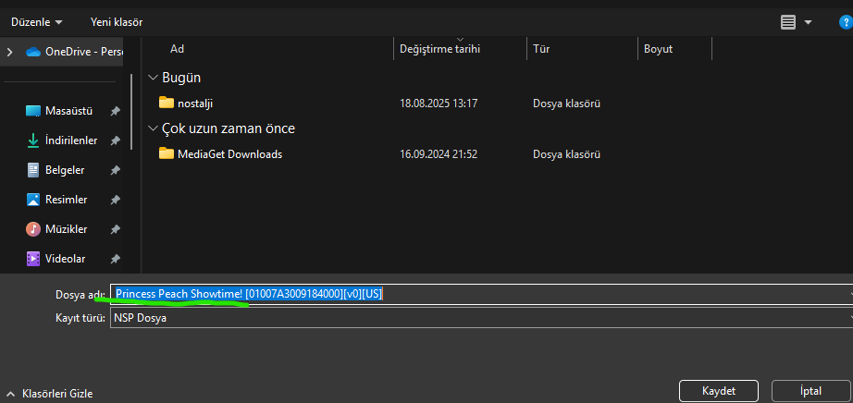The image size is (853, 403).
Task: Click Dosya klasörü type of nostalji row
Action: coord(567,104)
